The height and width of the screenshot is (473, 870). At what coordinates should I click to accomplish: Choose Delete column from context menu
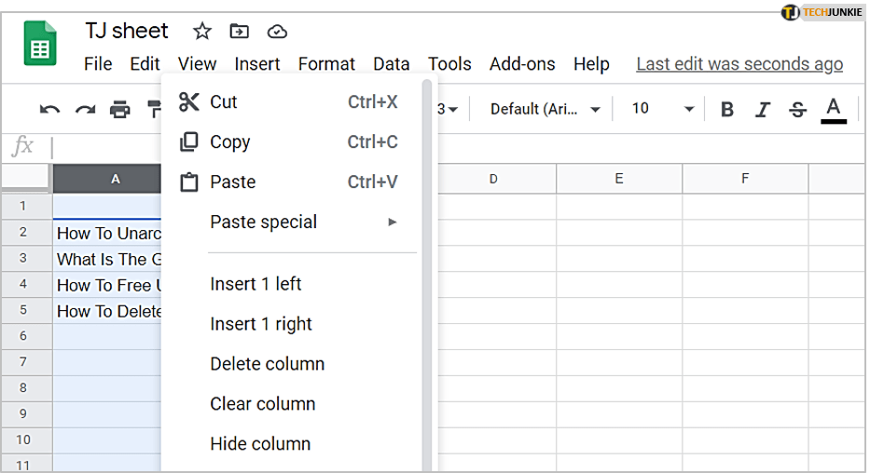click(268, 364)
